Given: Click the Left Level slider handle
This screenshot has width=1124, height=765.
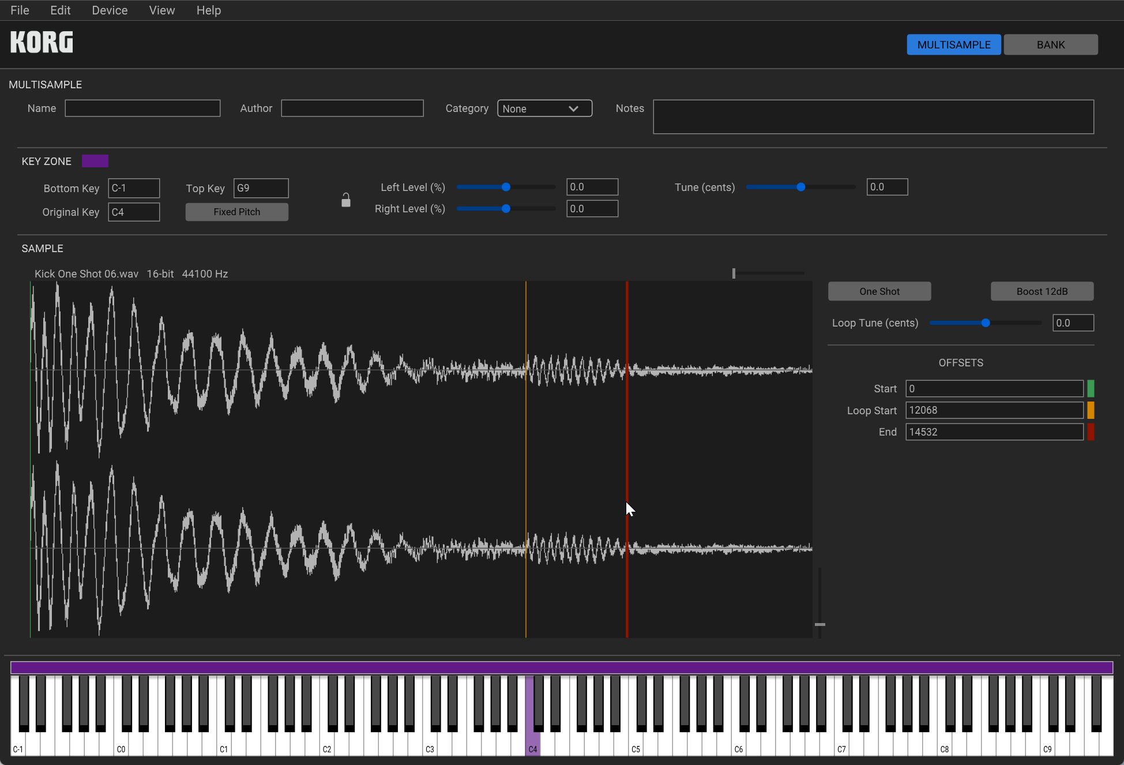Looking at the screenshot, I should click(x=506, y=187).
